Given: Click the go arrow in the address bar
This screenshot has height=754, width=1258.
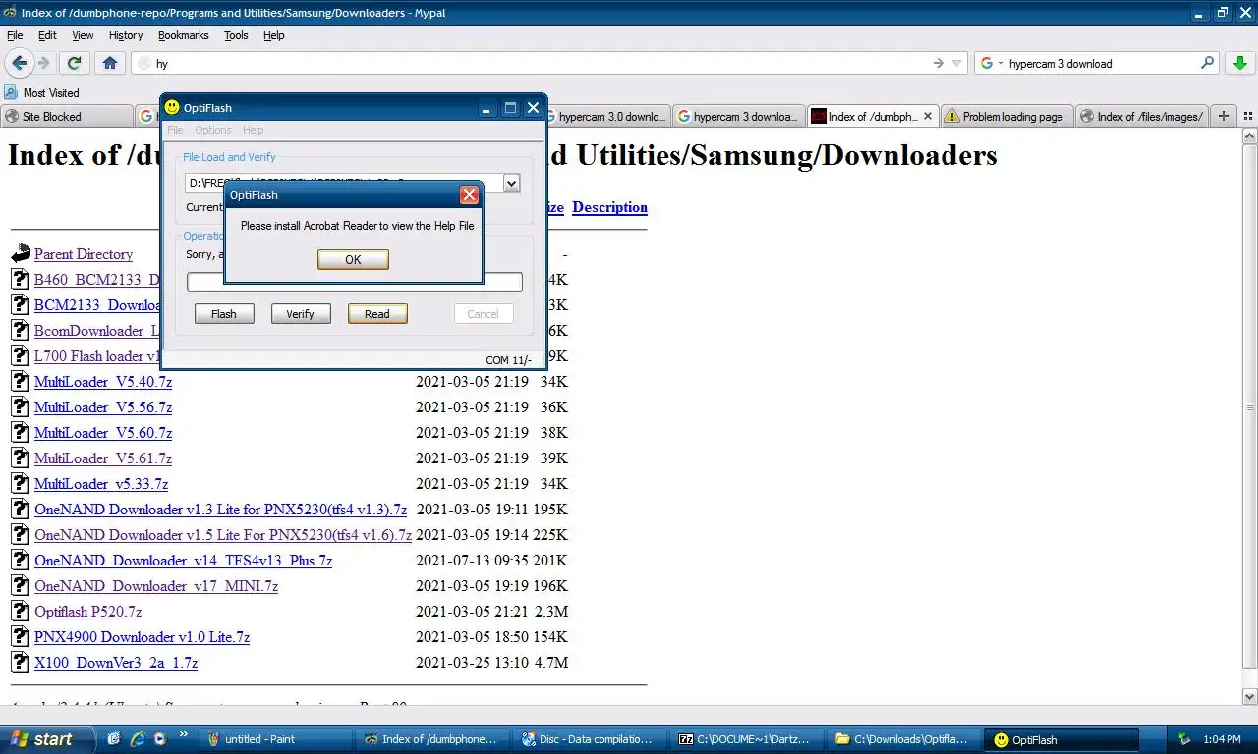Looking at the screenshot, I should pos(938,63).
